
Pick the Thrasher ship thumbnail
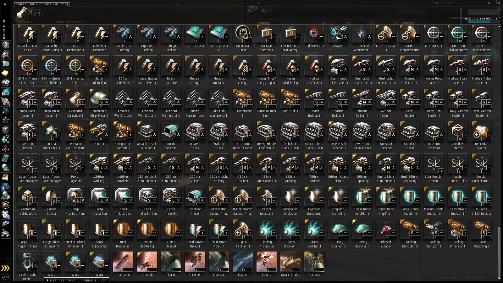(x=195, y=262)
